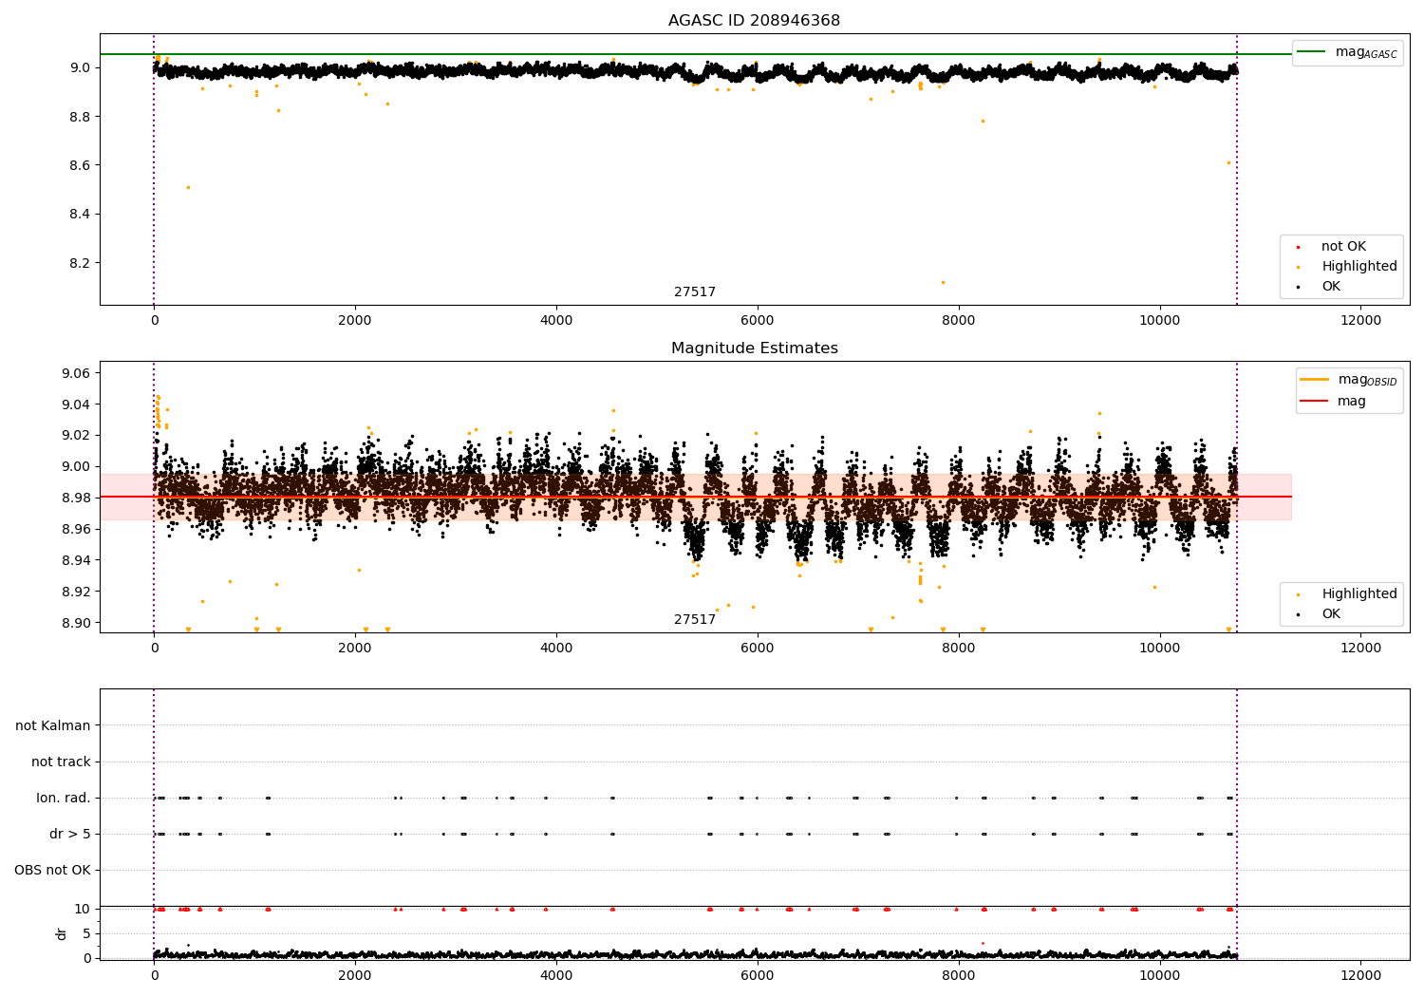The image size is (1424, 997).
Task: Click the 27517 label in Magnitude Estimates plot
Action: pos(695,620)
